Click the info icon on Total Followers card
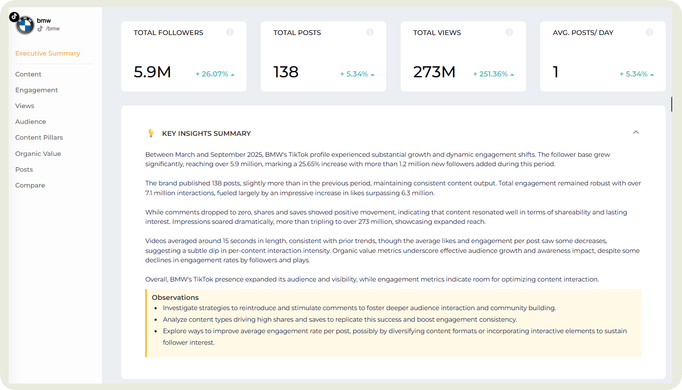 point(230,32)
